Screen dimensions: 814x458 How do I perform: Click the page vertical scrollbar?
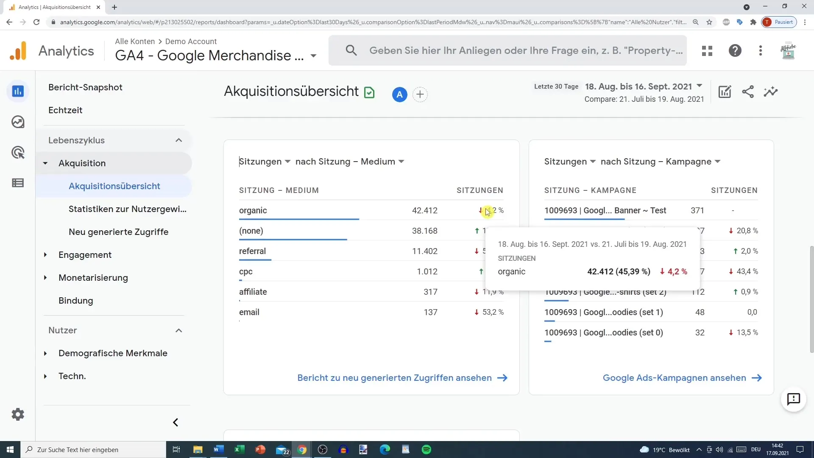point(811,299)
